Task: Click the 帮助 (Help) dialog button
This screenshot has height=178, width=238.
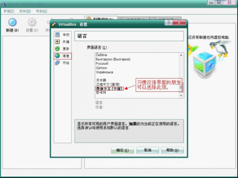Action: pos(172,150)
